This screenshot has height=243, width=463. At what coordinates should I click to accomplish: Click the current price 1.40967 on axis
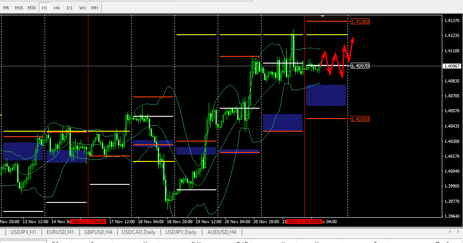[x=452, y=66]
